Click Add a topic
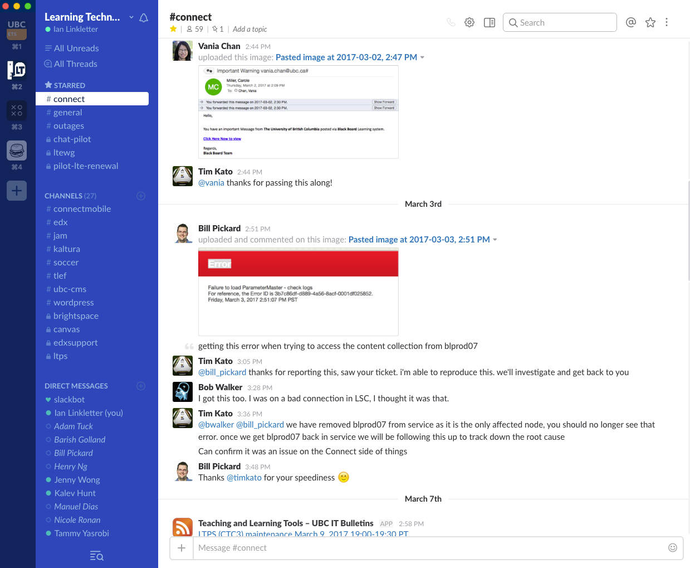This screenshot has height=568, width=690. (249, 29)
